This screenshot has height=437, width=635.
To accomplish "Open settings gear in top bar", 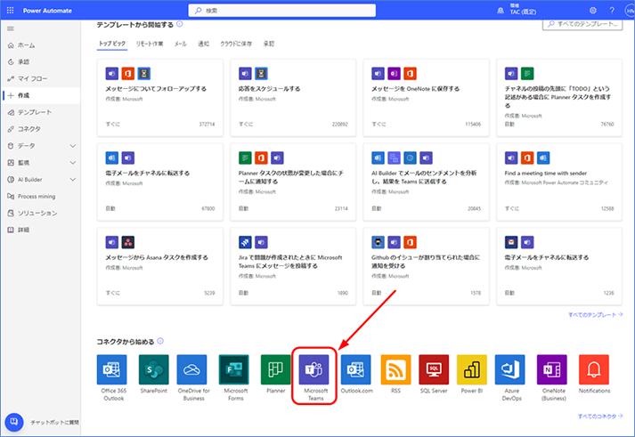I will pos(593,11).
